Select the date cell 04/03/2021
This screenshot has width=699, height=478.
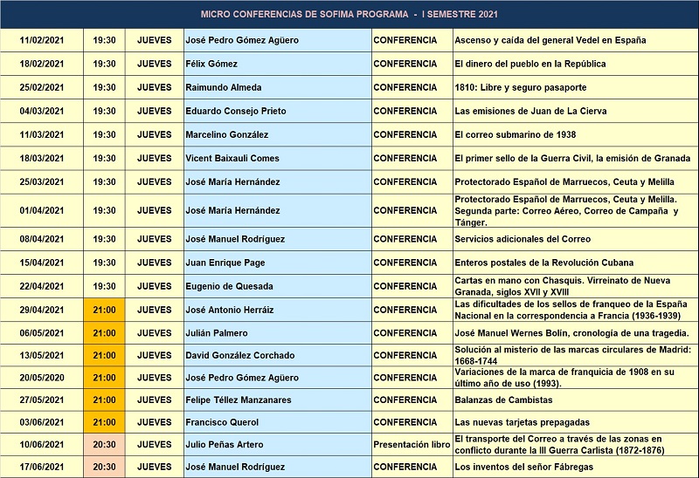tap(42, 111)
